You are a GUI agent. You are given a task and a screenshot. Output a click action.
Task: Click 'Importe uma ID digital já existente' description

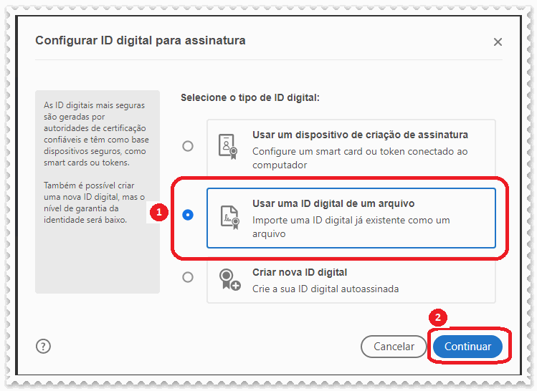(351, 221)
